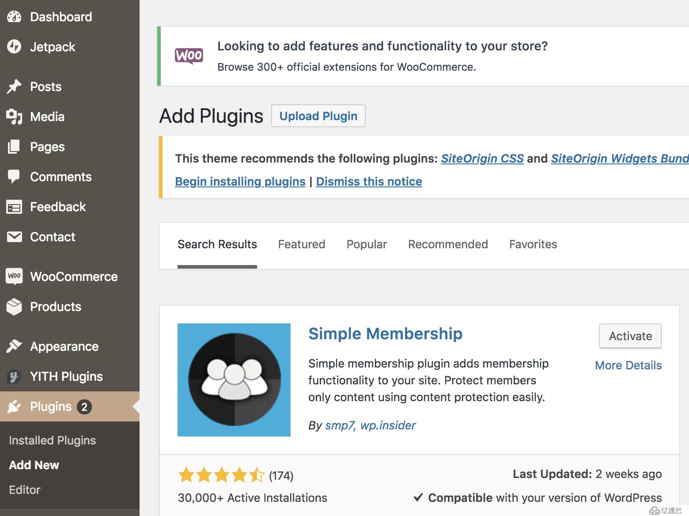Open Contact menu item
The width and height of the screenshot is (689, 516).
pos(53,237)
